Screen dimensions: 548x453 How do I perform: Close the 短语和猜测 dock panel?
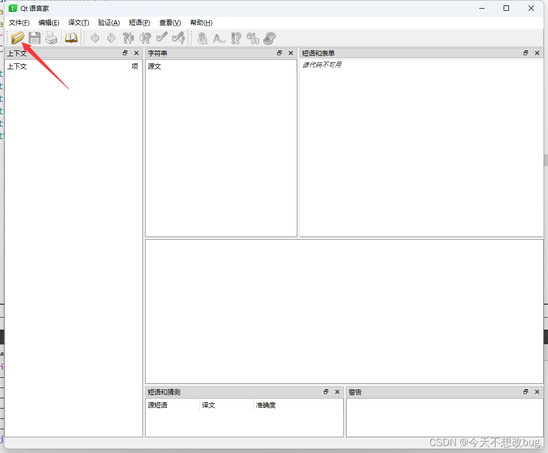pyautogui.click(x=337, y=392)
